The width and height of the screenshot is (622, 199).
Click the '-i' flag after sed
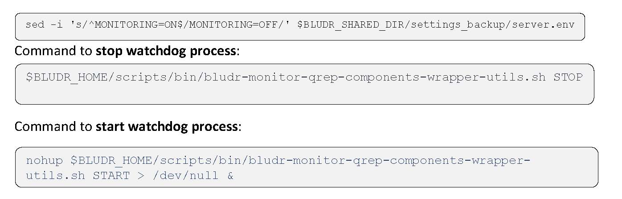coord(57,24)
